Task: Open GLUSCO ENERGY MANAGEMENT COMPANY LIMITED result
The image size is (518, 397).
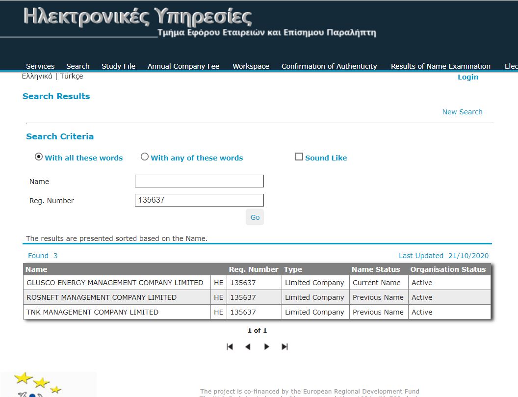Action: pos(115,283)
